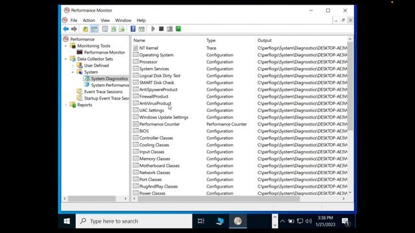The height and width of the screenshot is (233, 415).
Task: Stop the data collector set (black square)
Action: pos(161,28)
